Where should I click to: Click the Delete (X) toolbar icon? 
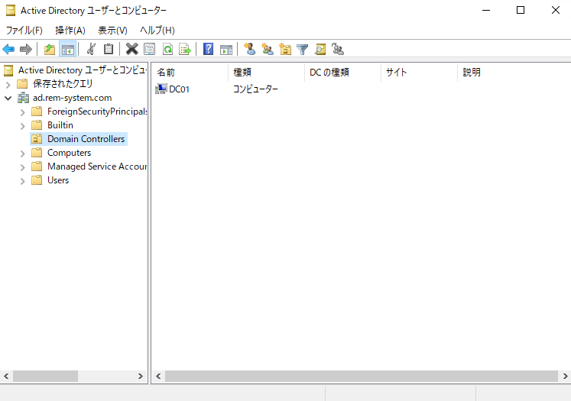coord(131,50)
